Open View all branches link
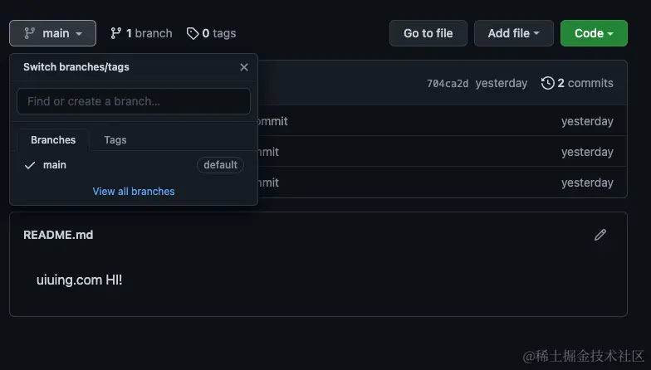The height and width of the screenshot is (370, 651). coord(134,191)
